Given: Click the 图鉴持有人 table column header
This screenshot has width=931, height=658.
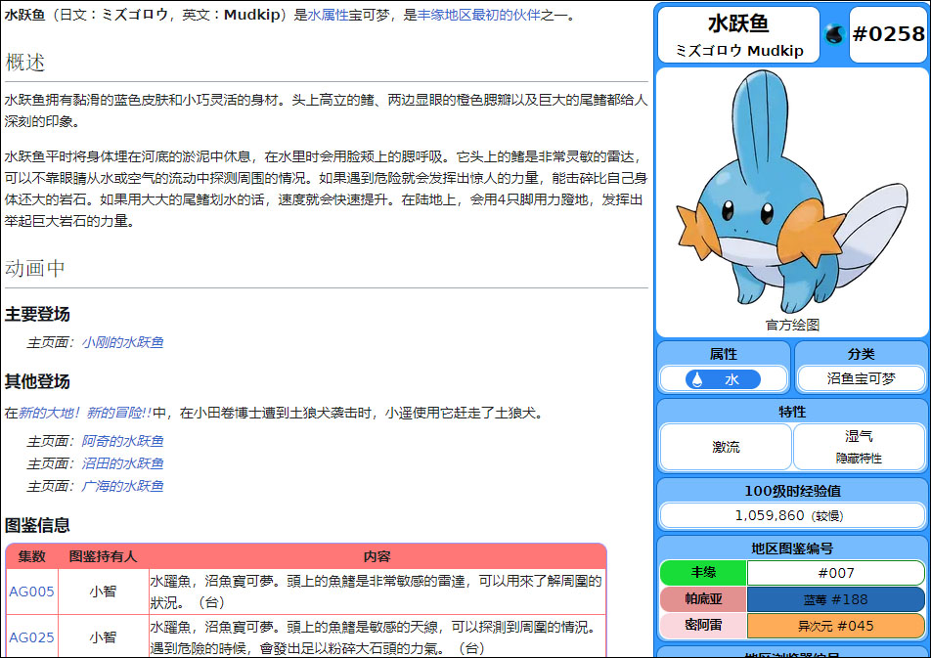Looking at the screenshot, I should coord(103,556).
